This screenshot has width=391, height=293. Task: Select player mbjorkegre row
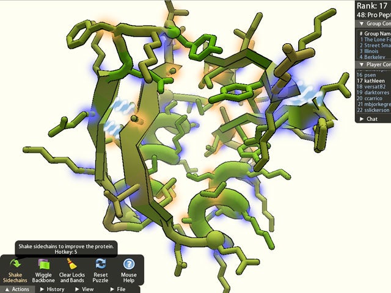[373, 104]
